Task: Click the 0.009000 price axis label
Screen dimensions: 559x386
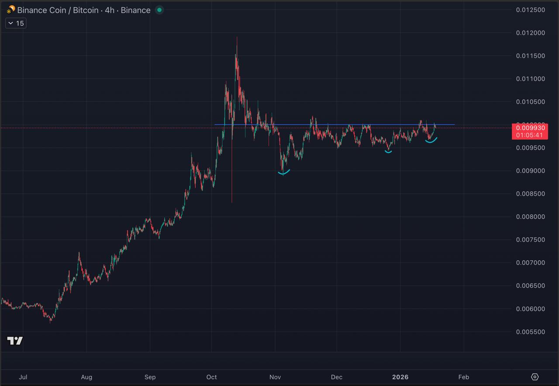Action: [530, 171]
